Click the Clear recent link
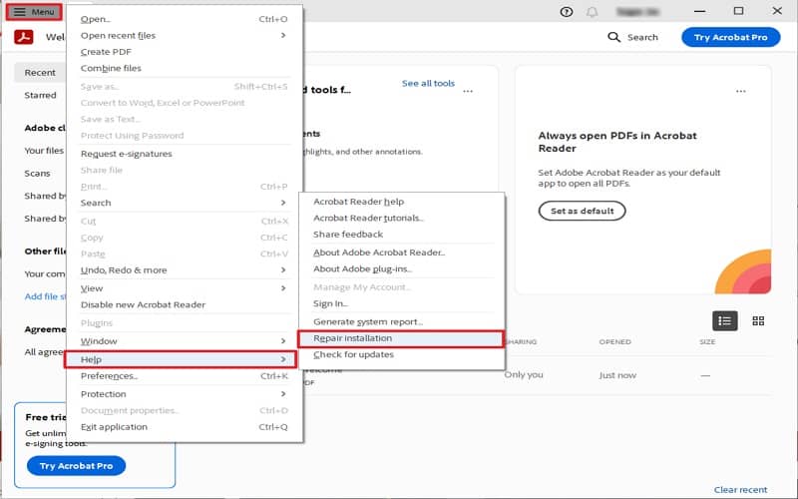This screenshot has width=798, height=499. tap(740, 490)
